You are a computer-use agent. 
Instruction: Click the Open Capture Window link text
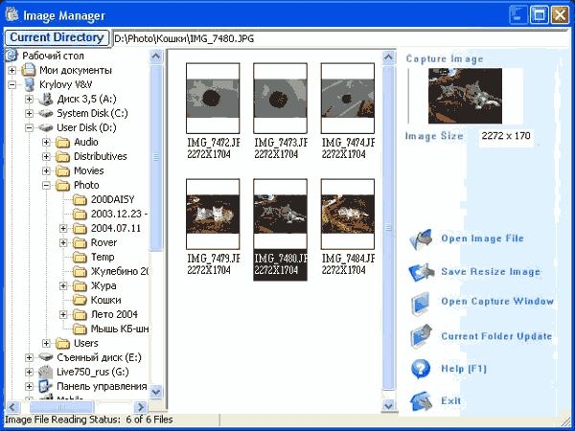click(x=497, y=302)
